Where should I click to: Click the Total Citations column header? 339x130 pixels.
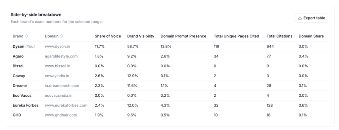pos(279,36)
